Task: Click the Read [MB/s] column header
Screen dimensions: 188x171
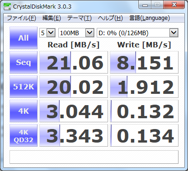Action: pyautogui.click(x=74, y=45)
